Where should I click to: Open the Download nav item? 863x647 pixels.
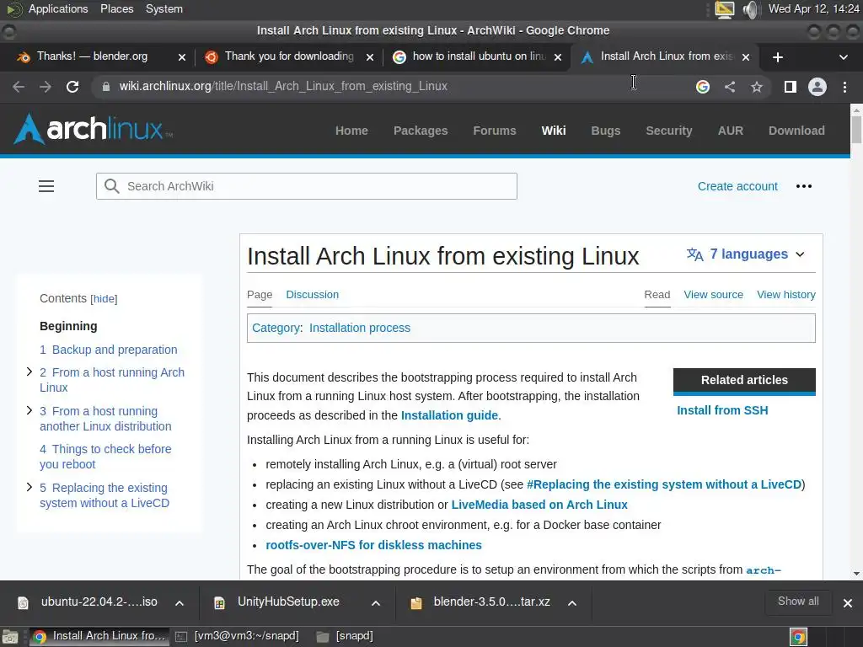796,131
